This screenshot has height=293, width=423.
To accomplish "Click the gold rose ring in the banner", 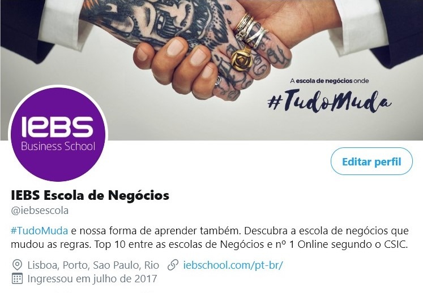I will click(241, 58).
